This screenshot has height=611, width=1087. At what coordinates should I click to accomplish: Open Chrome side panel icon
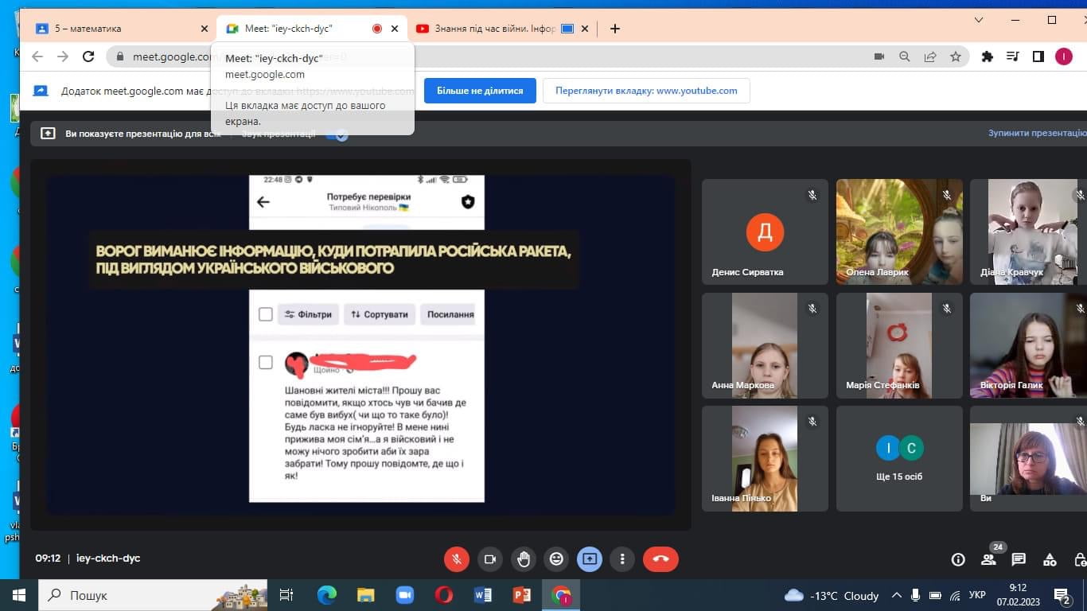[x=1038, y=56]
